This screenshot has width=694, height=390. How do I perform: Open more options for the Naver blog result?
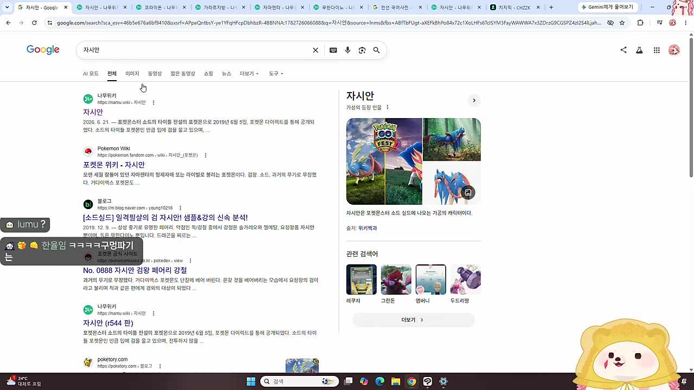(x=180, y=208)
